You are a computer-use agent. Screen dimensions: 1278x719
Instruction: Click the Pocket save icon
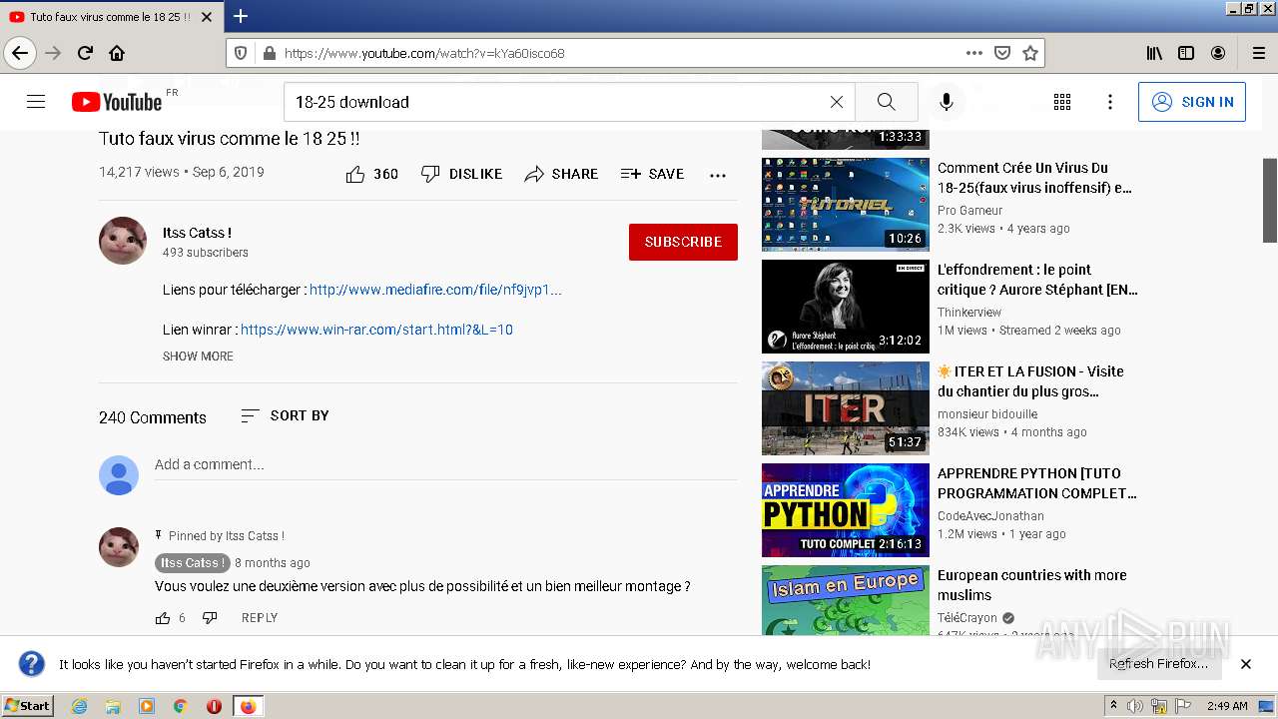1002,53
